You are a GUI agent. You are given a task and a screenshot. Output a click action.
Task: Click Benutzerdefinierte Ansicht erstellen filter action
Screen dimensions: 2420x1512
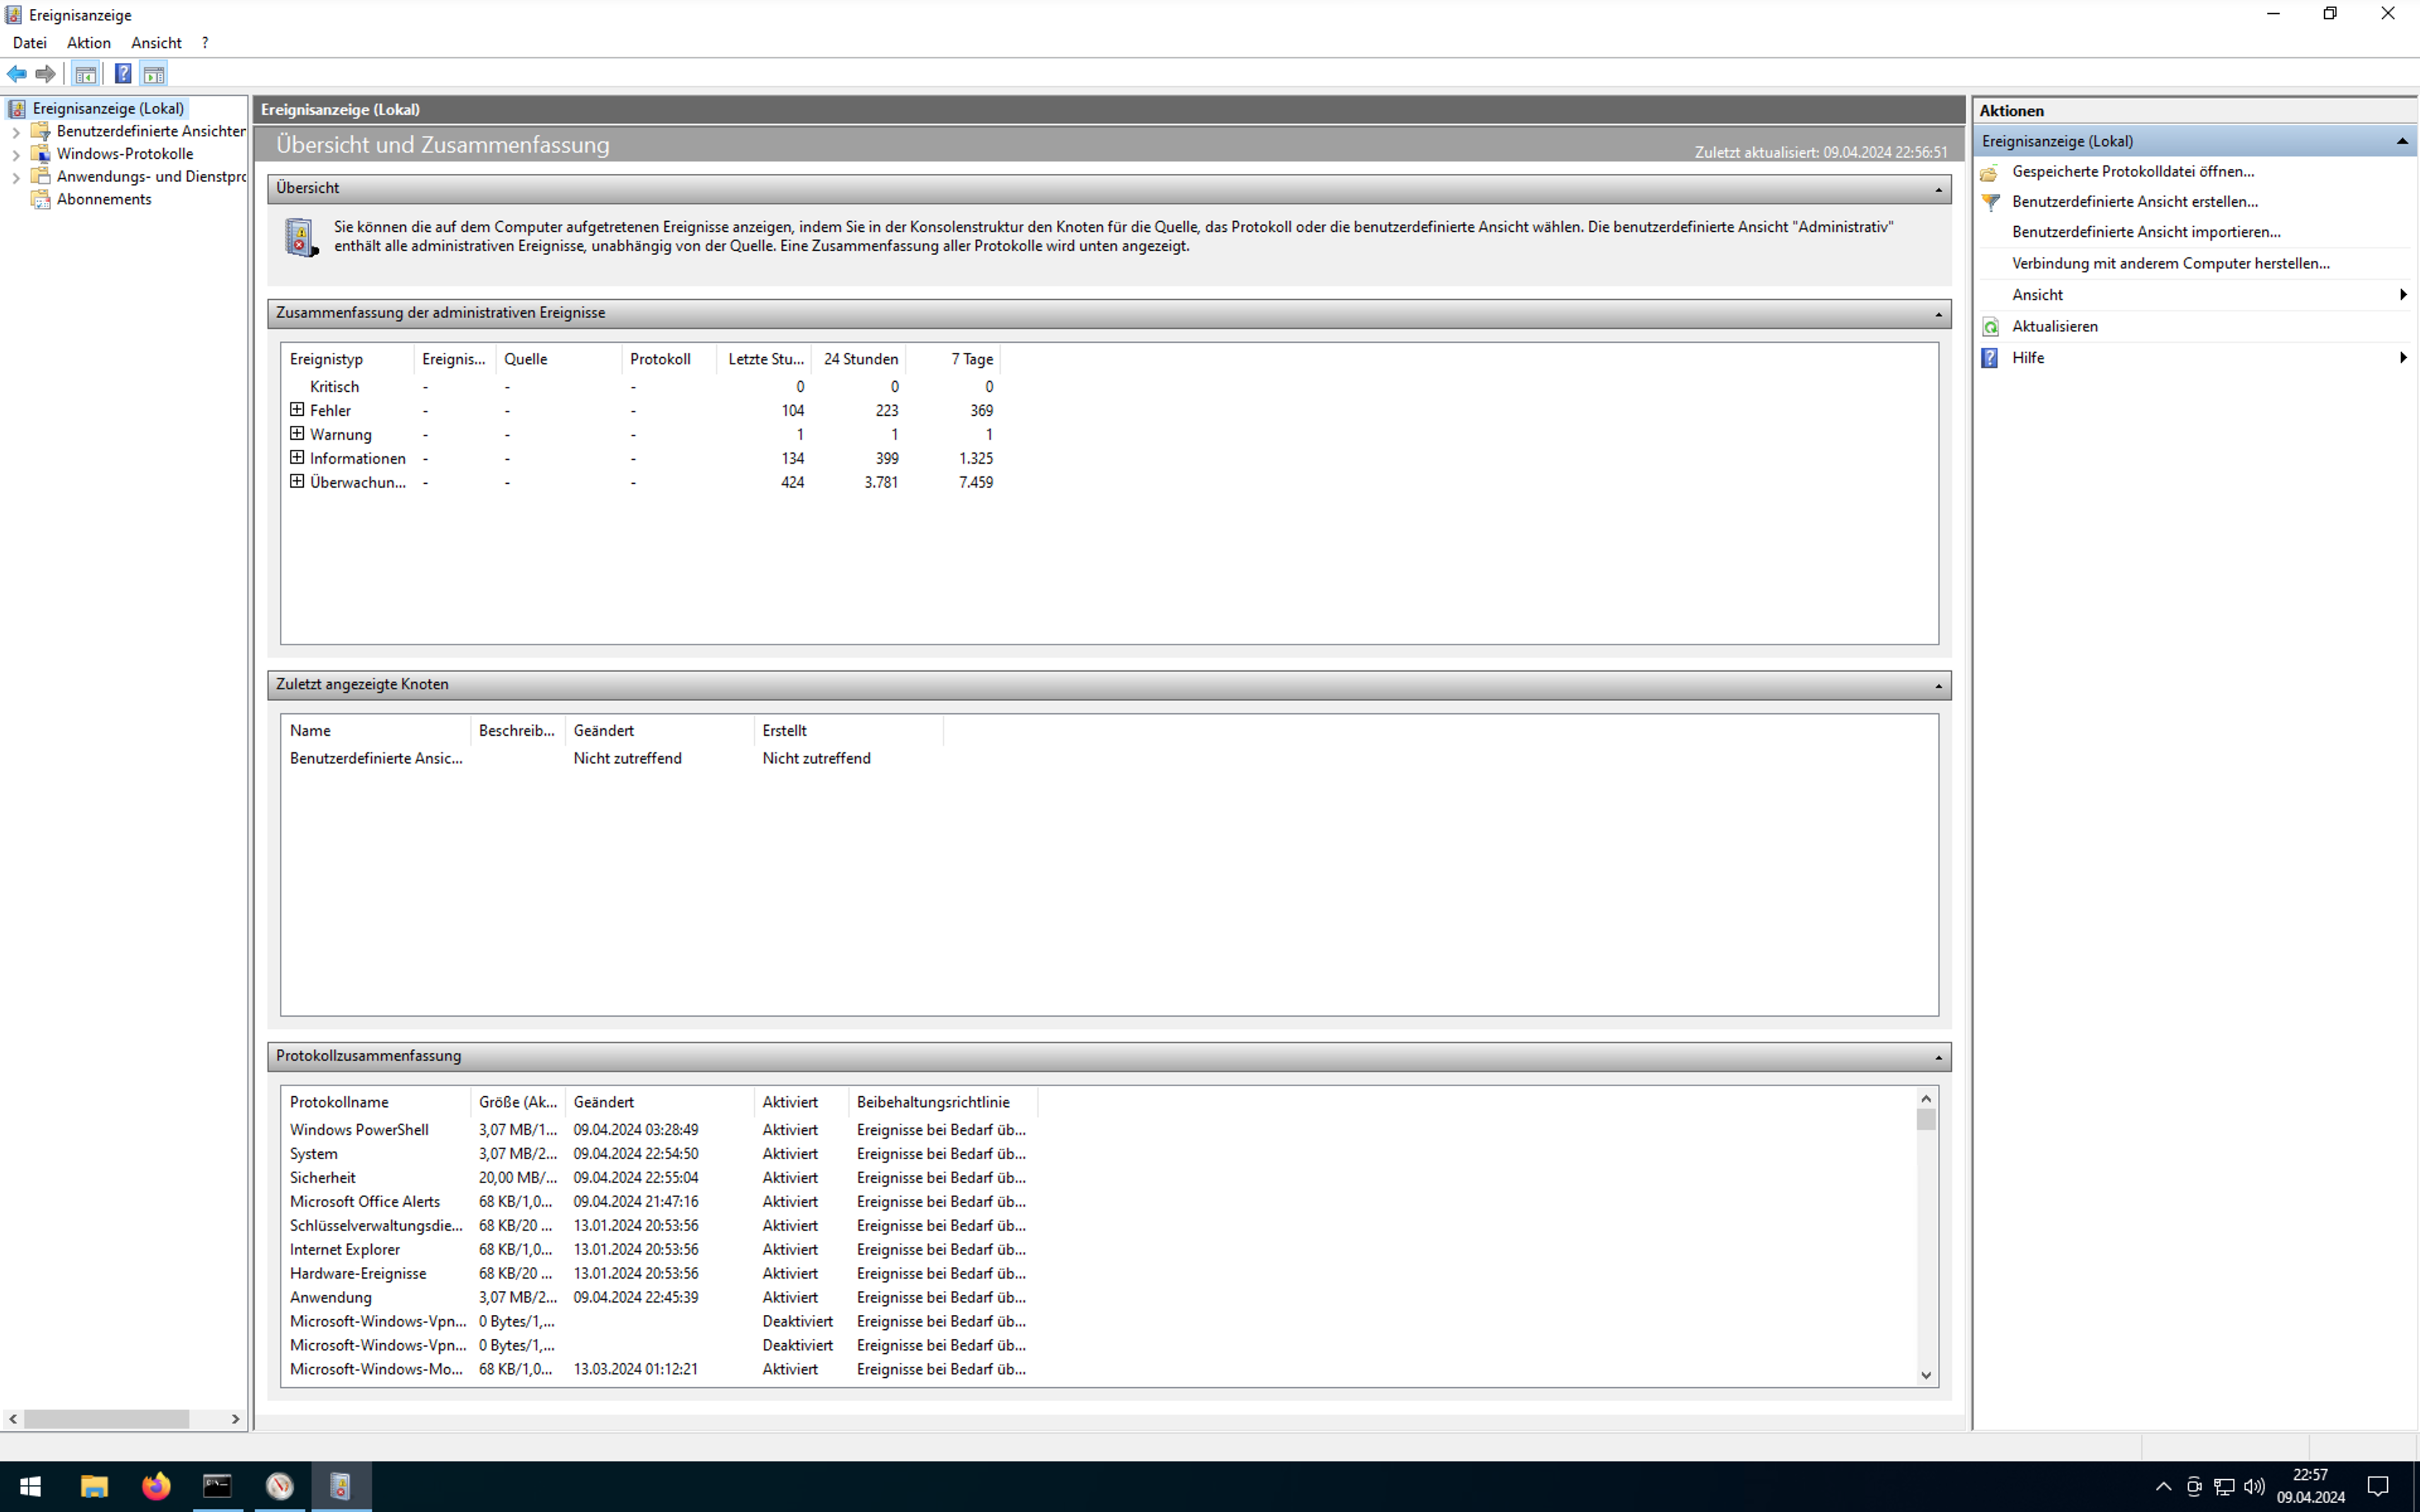coord(2134,201)
